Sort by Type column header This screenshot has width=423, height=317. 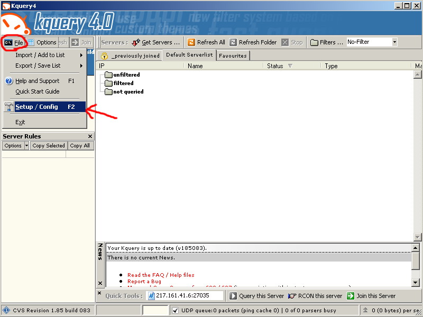(367, 66)
